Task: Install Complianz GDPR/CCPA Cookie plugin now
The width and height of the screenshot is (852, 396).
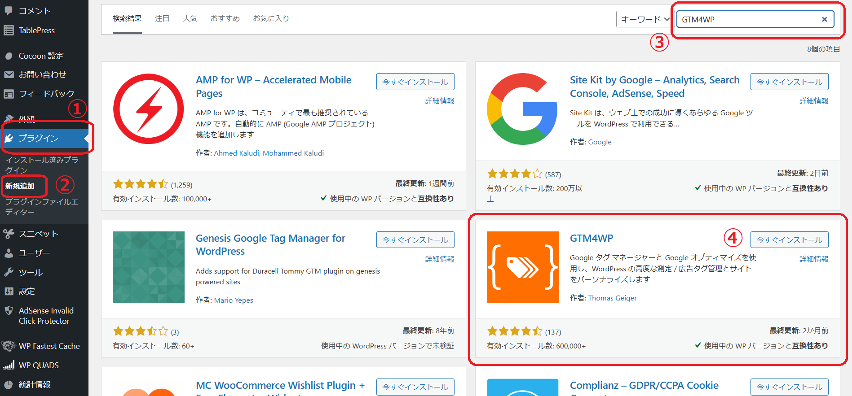Action: [x=790, y=387]
